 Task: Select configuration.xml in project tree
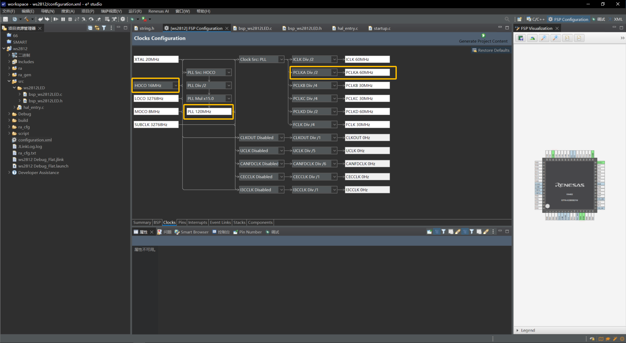35,140
